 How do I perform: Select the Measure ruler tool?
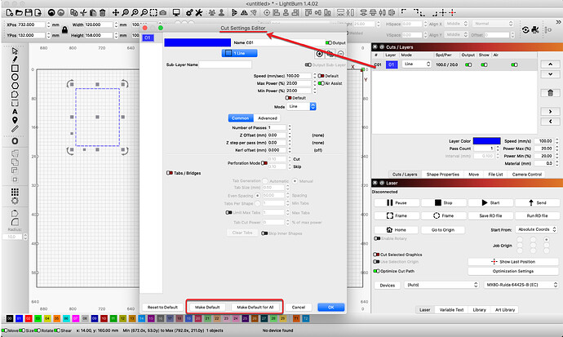15,129
